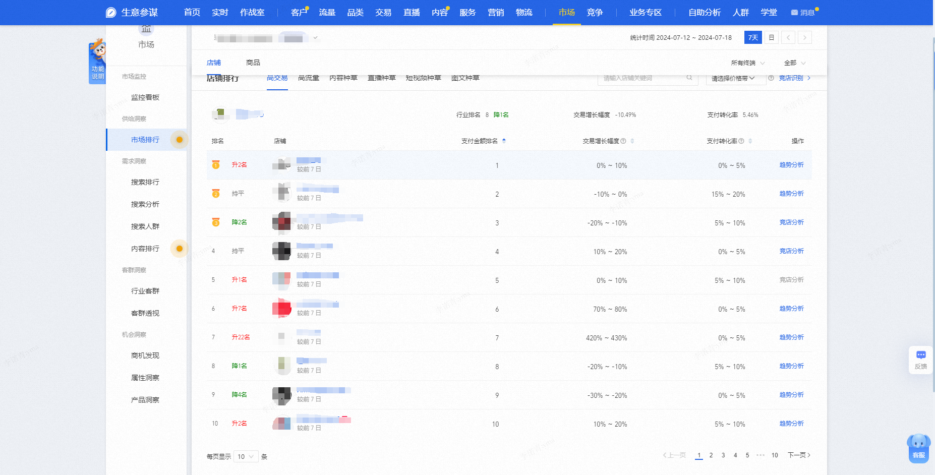Open the per-page count dropdown showing 10
The width and height of the screenshot is (935, 475).
point(246,456)
